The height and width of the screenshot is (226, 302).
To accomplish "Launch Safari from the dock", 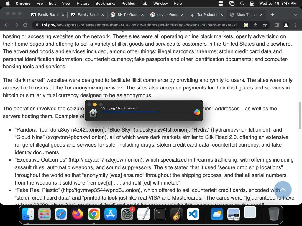I will [61, 214].
